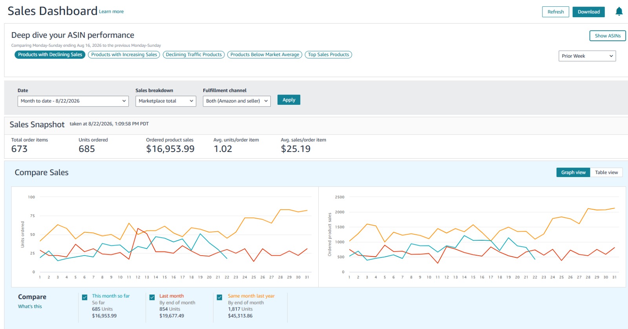Switch to Table view

point(606,172)
